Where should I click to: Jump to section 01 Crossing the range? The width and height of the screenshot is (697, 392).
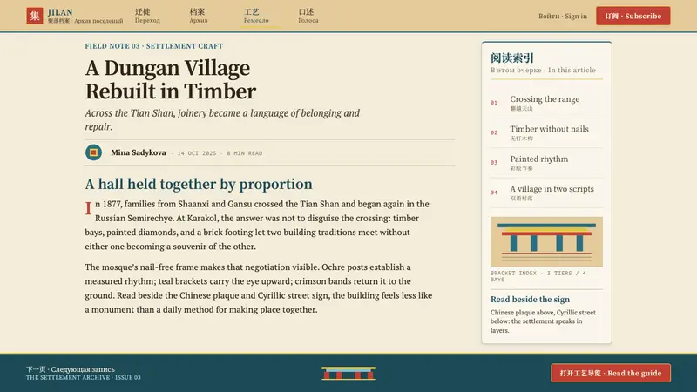pyautogui.click(x=546, y=103)
